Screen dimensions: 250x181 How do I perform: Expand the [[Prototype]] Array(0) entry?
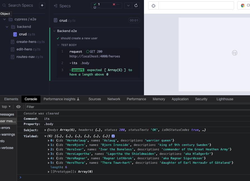tap(49, 172)
